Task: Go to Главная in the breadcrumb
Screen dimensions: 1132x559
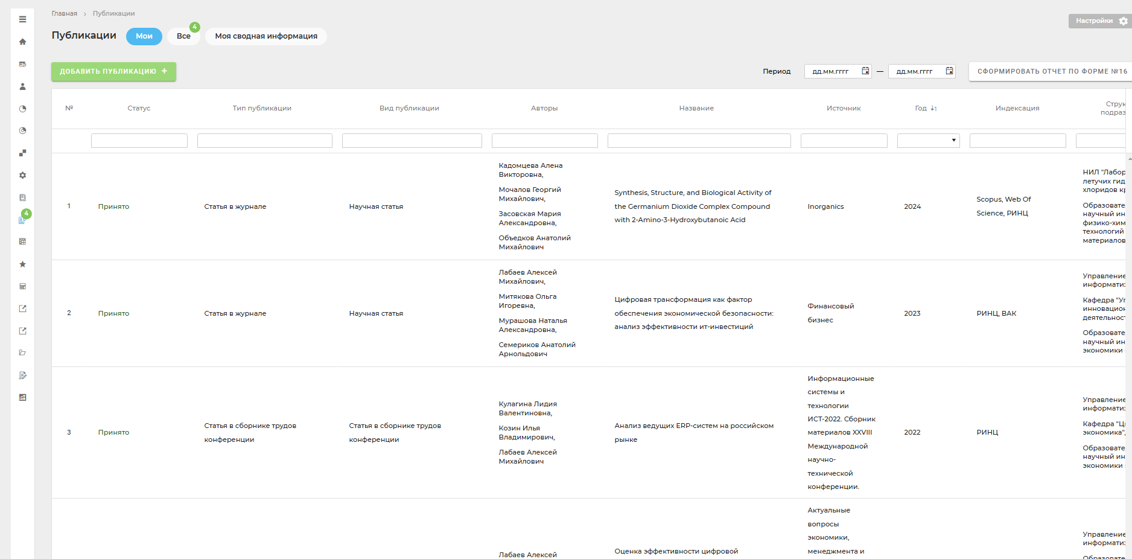Action: coord(65,13)
